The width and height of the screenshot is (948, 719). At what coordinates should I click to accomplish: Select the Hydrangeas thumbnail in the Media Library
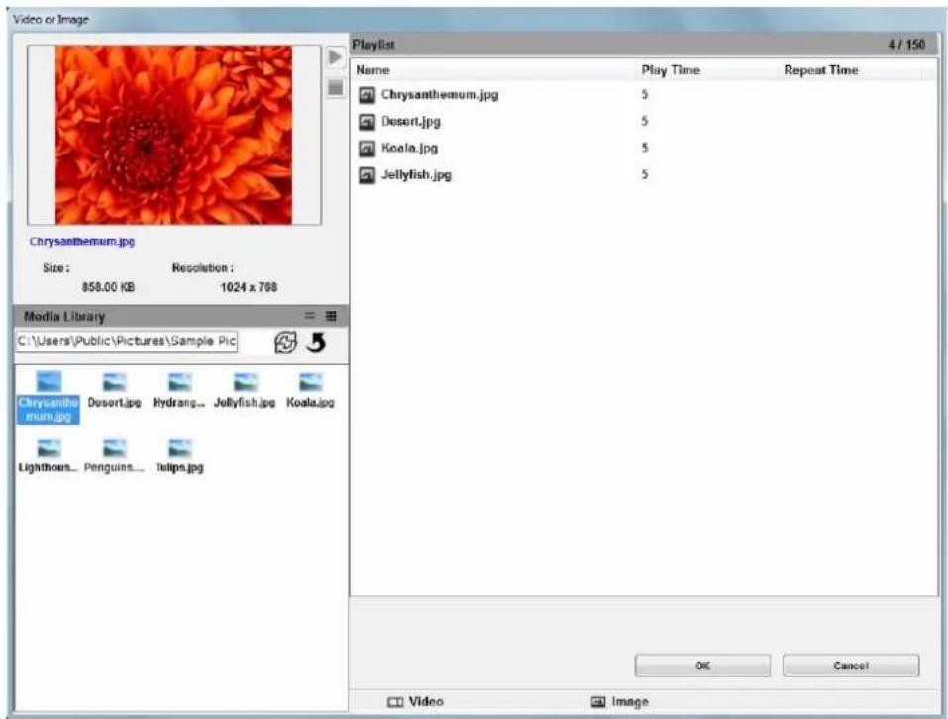179,391
